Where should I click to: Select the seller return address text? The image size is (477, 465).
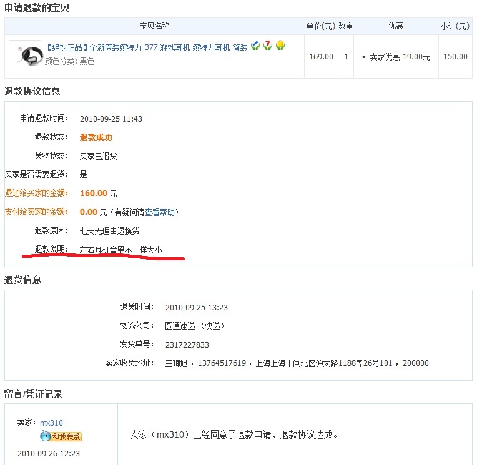[297, 363]
